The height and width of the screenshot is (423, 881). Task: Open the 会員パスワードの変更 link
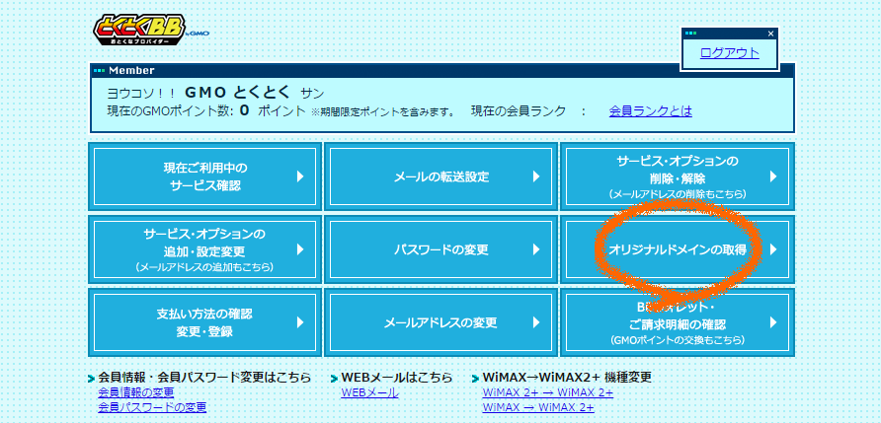pos(152,406)
